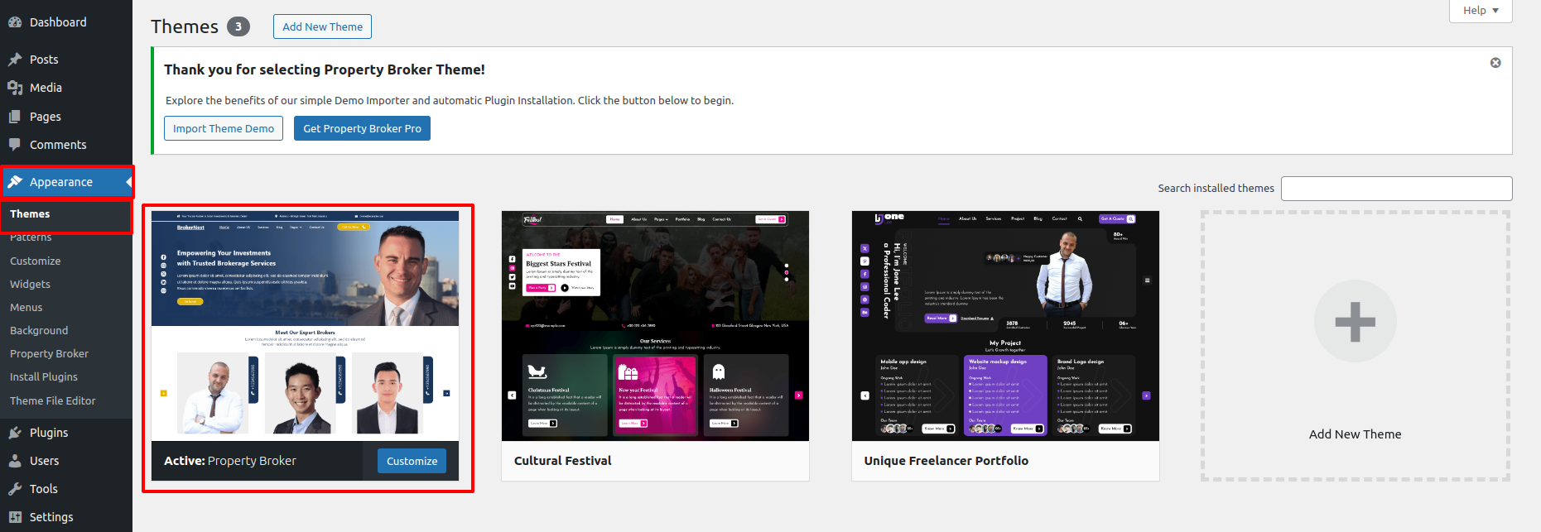Click the Posts pushpin icon
Screen dimensions: 1541x532
point(15,60)
